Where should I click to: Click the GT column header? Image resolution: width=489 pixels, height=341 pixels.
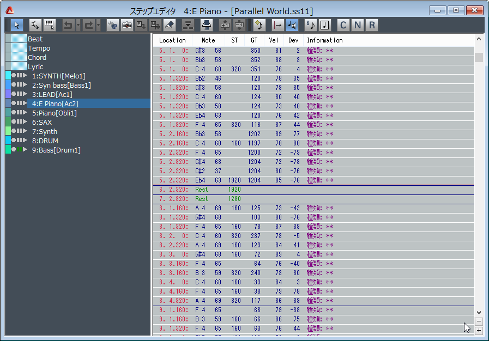click(x=254, y=40)
